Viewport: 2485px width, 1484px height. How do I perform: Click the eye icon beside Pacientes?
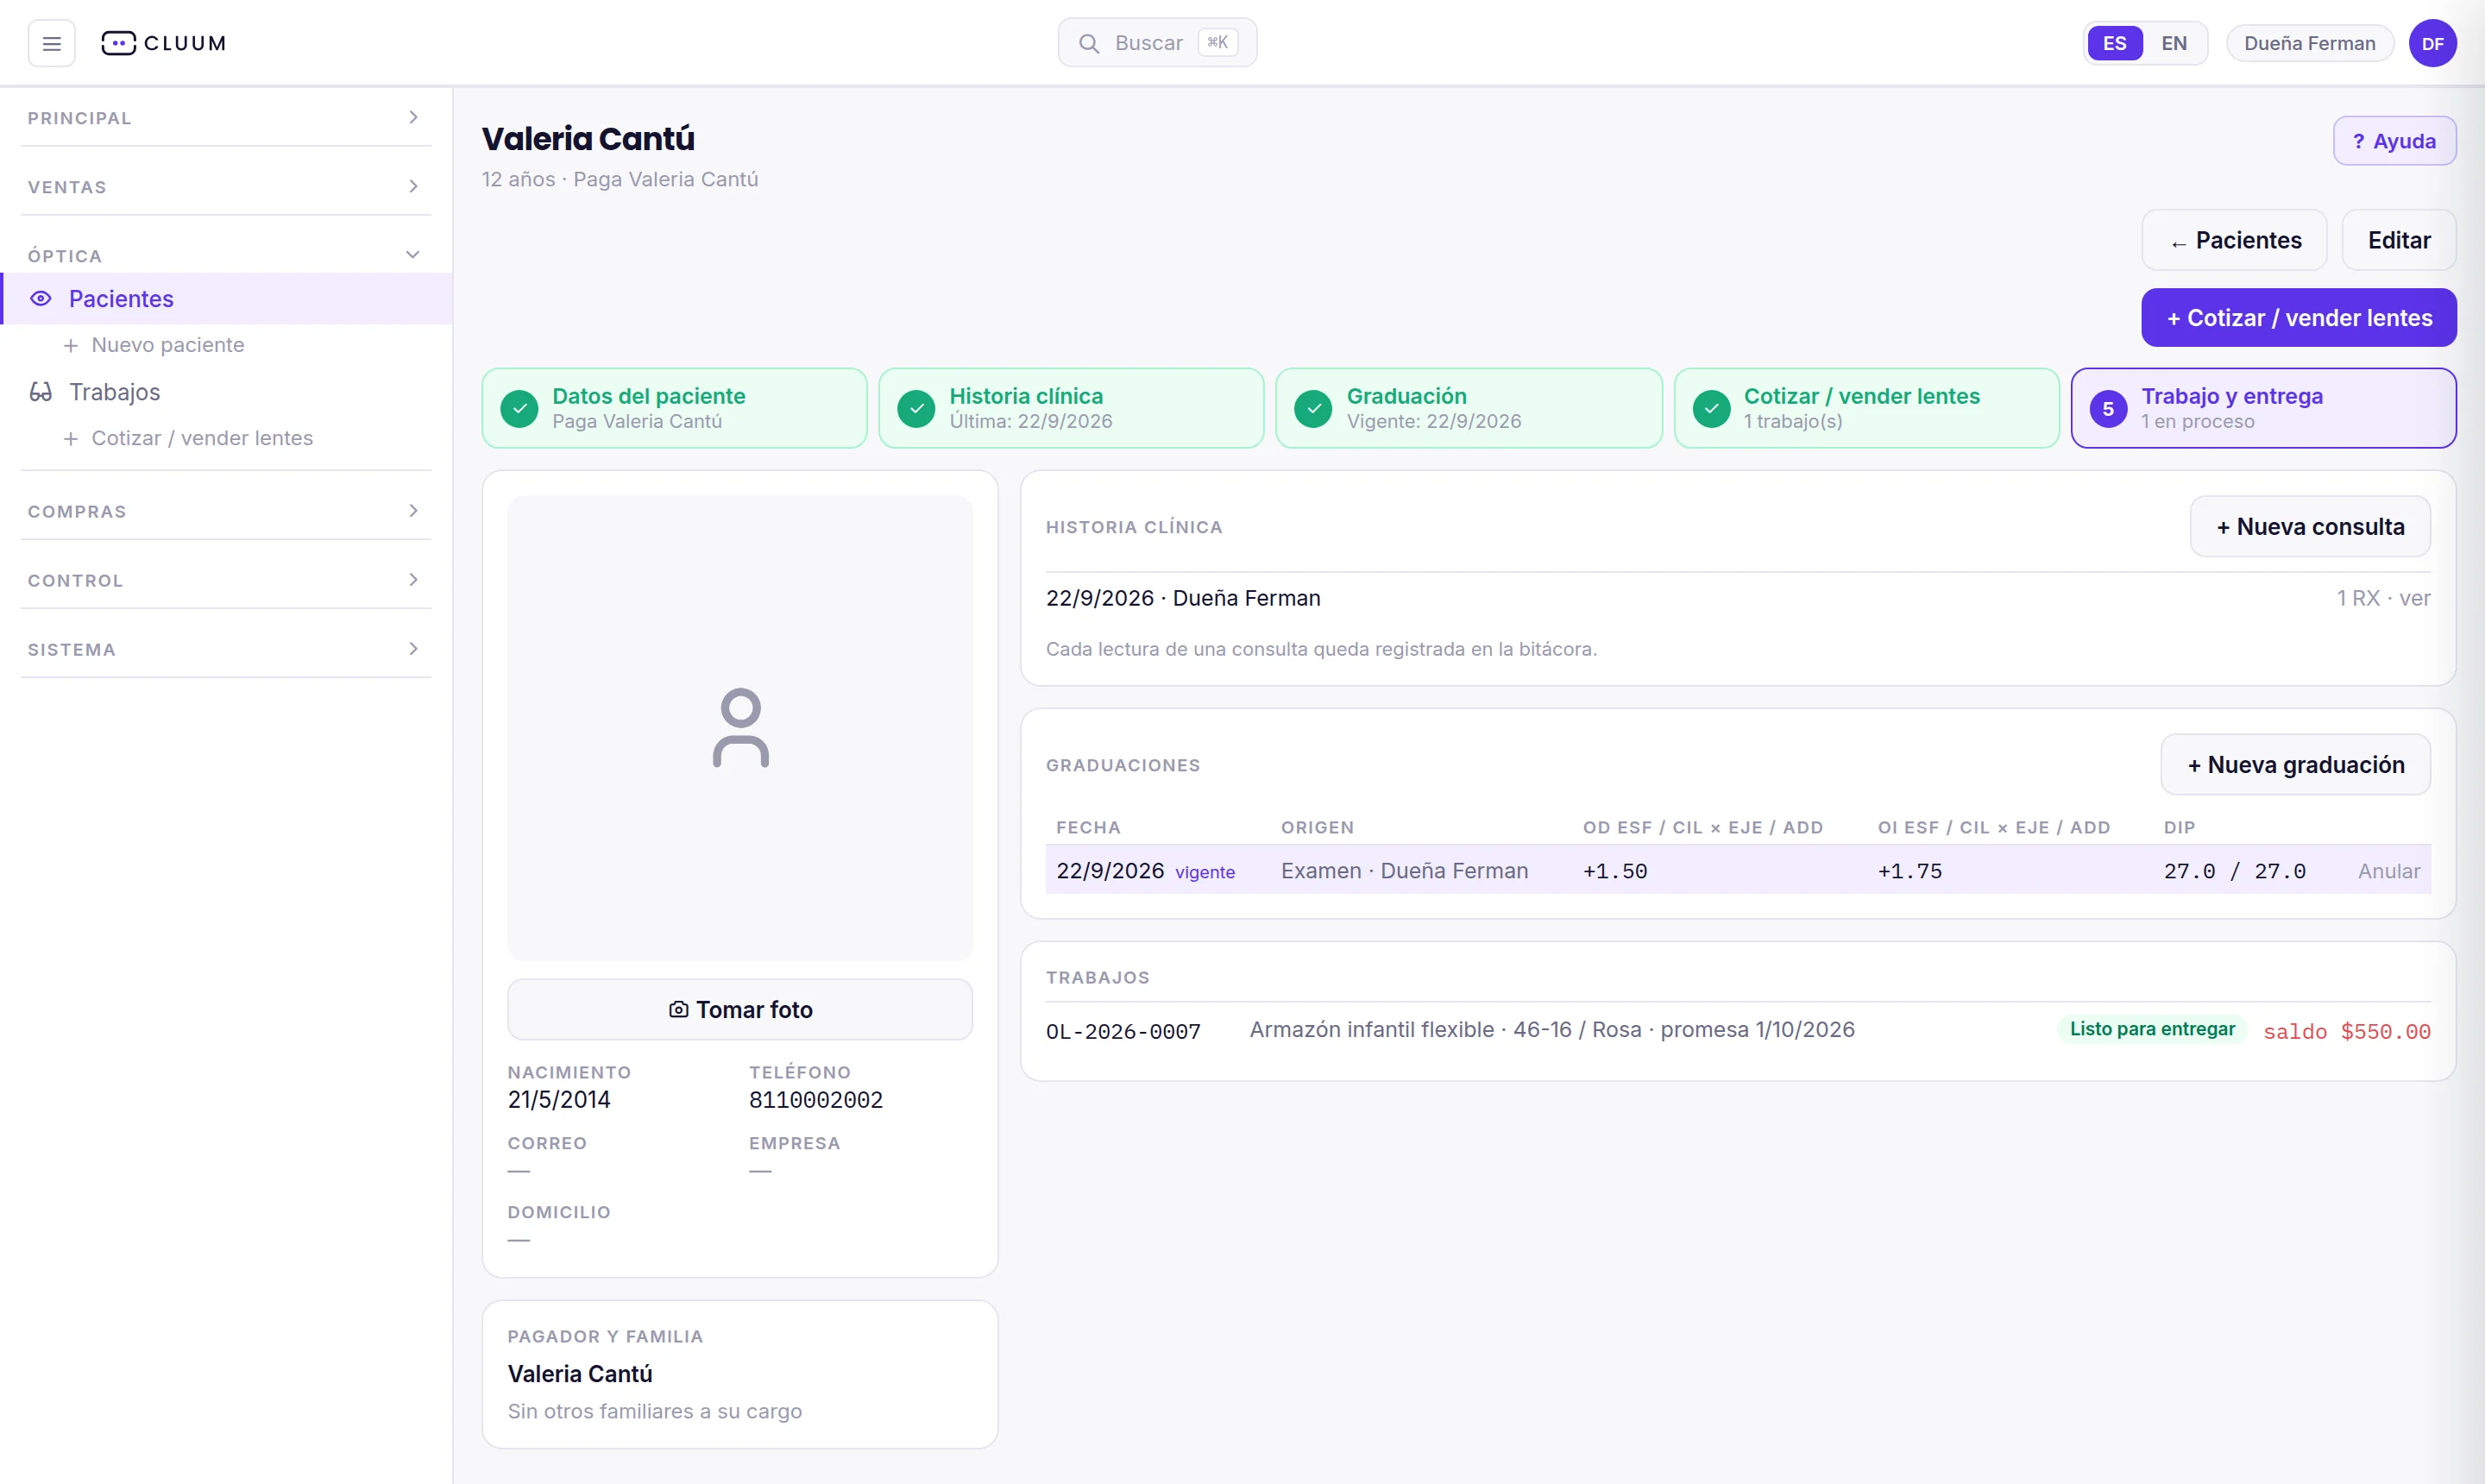(41, 299)
